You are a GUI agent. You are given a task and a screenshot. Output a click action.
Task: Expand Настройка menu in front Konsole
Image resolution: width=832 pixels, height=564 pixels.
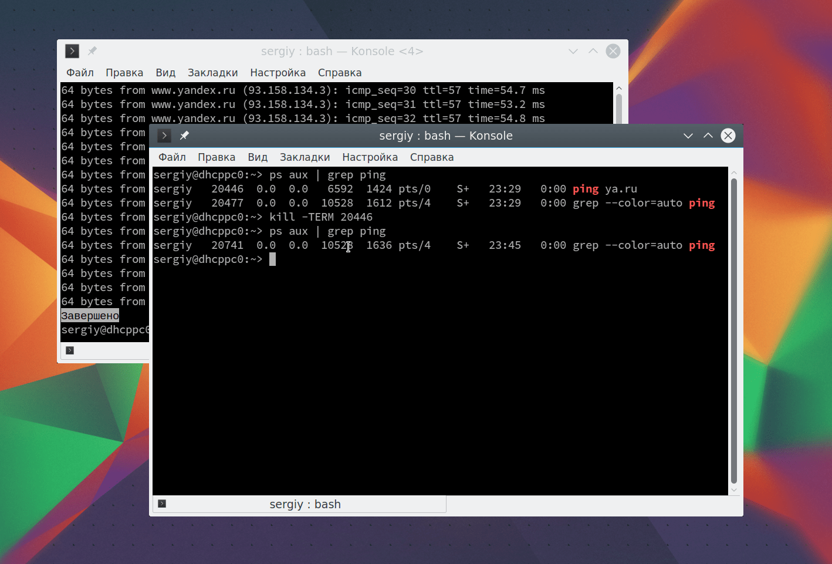370,157
